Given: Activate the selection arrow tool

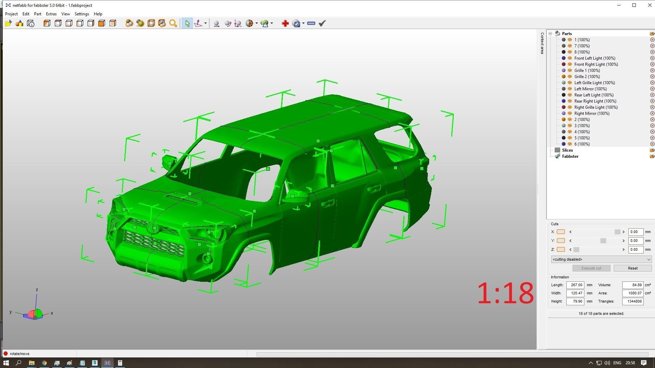Looking at the screenshot, I should click(x=187, y=23).
